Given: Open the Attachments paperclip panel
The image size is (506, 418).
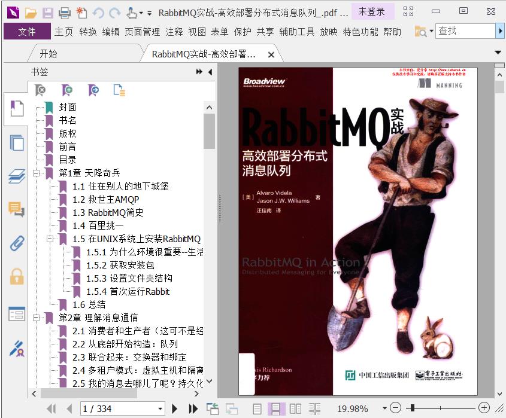Looking at the screenshot, I should click(17, 243).
